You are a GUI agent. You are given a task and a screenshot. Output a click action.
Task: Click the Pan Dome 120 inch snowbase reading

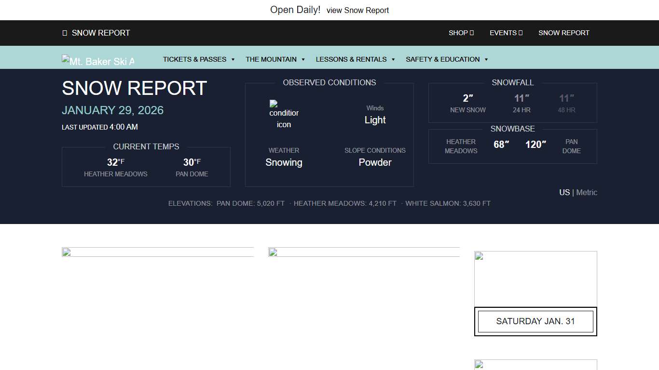535,144
